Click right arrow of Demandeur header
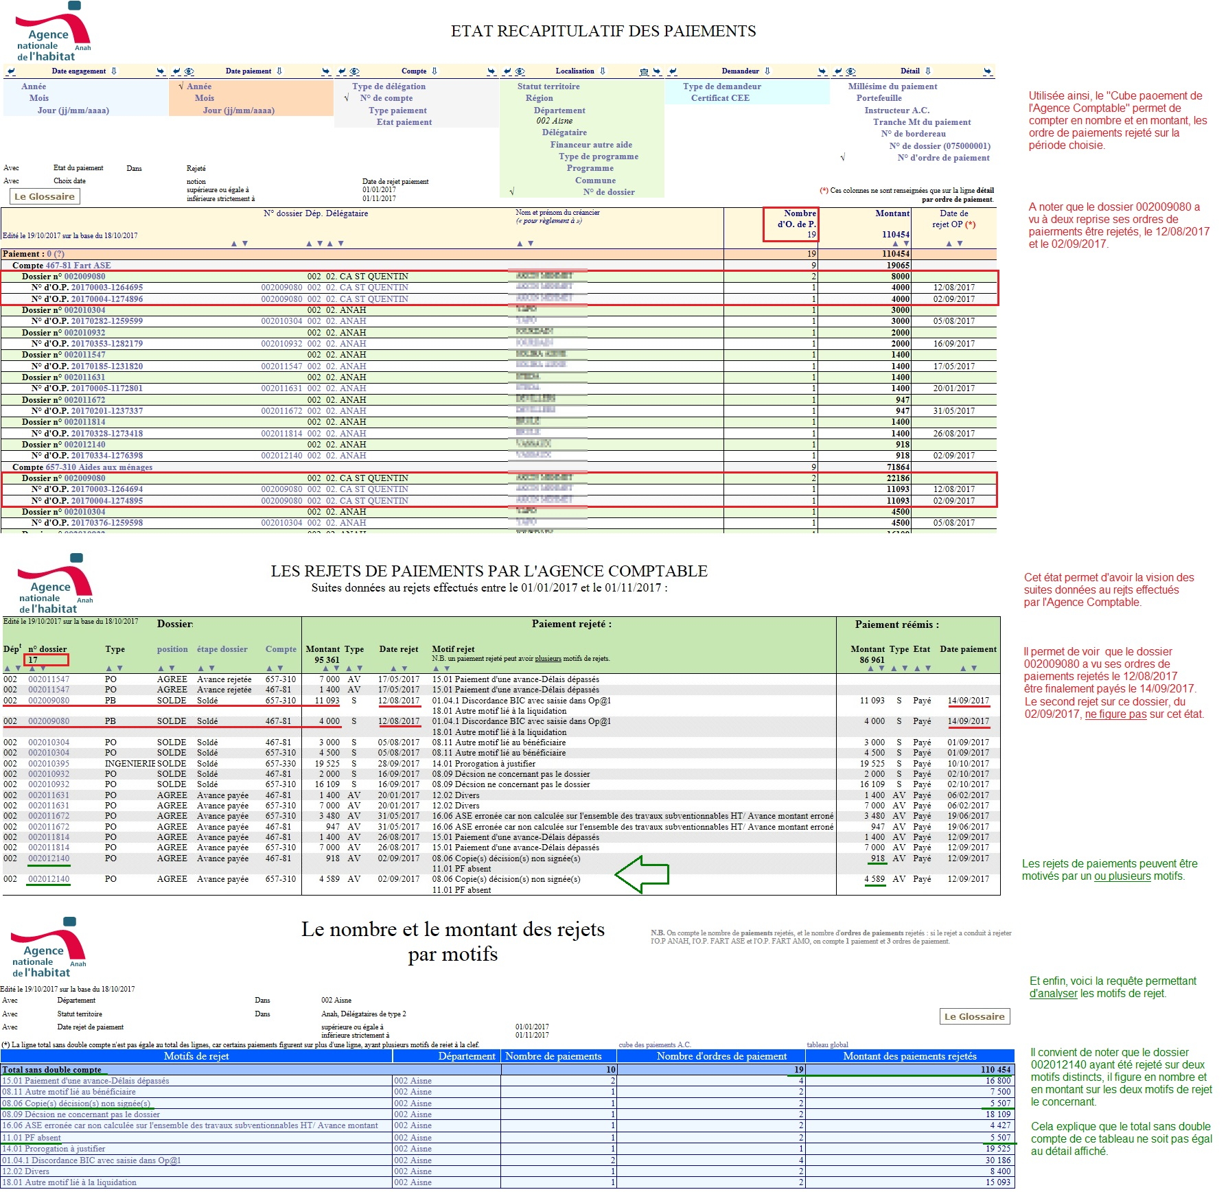This screenshot has width=1228, height=1192. (x=822, y=71)
